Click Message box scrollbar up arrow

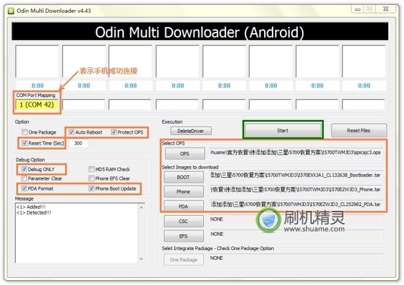(141, 207)
